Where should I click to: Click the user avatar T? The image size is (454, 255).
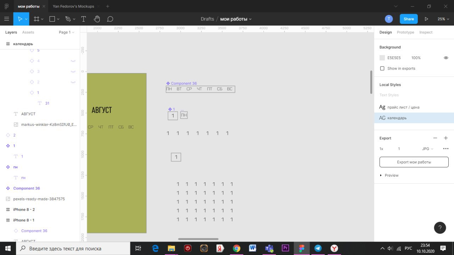point(389,19)
